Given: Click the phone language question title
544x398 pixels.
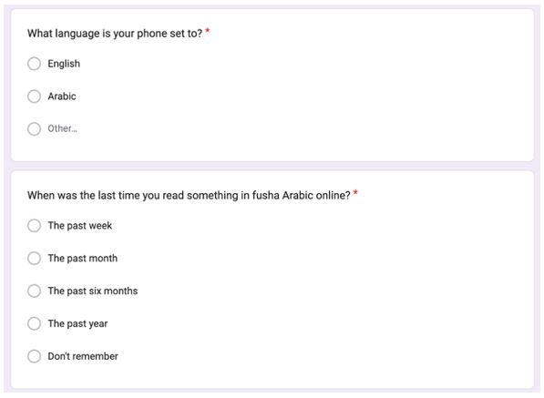Looking at the screenshot, I should [115, 34].
